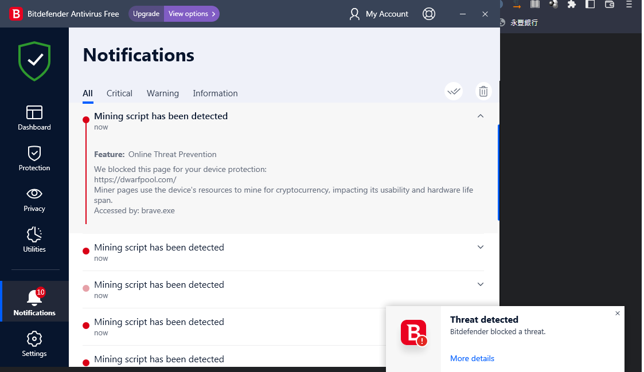Click the Notifications bell icon
This screenshot has width=644, height=372.
click(x=34, y=298)
